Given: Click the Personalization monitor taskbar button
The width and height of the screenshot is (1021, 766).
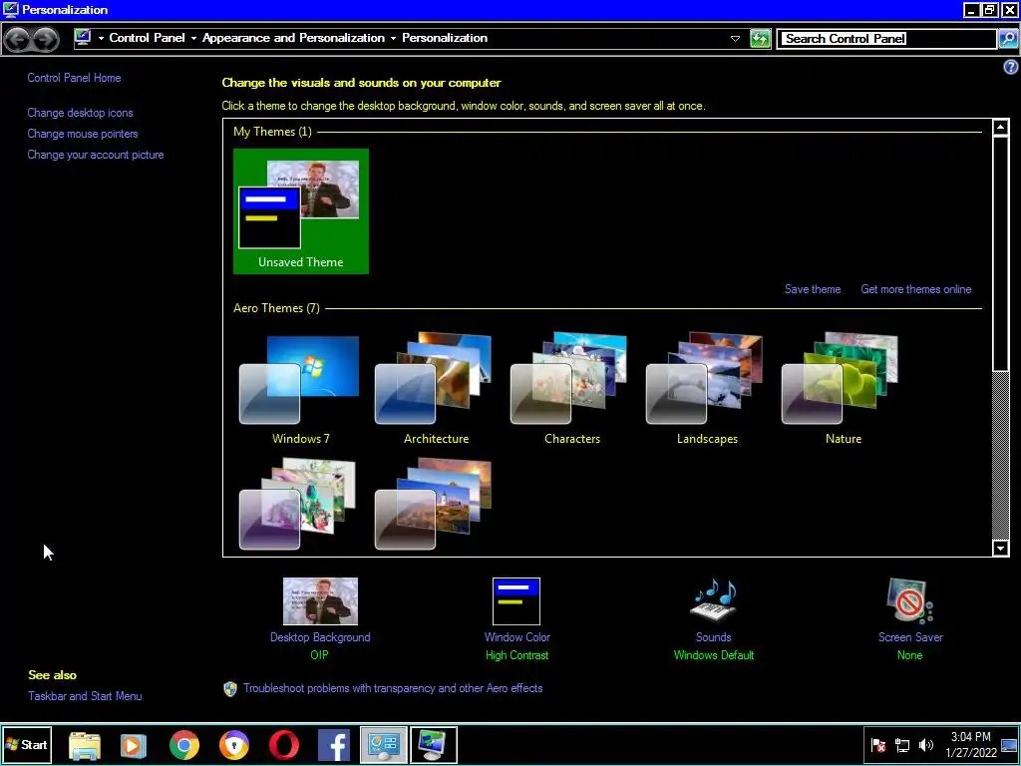Looking at the screenshot, I should click(434, 745).
